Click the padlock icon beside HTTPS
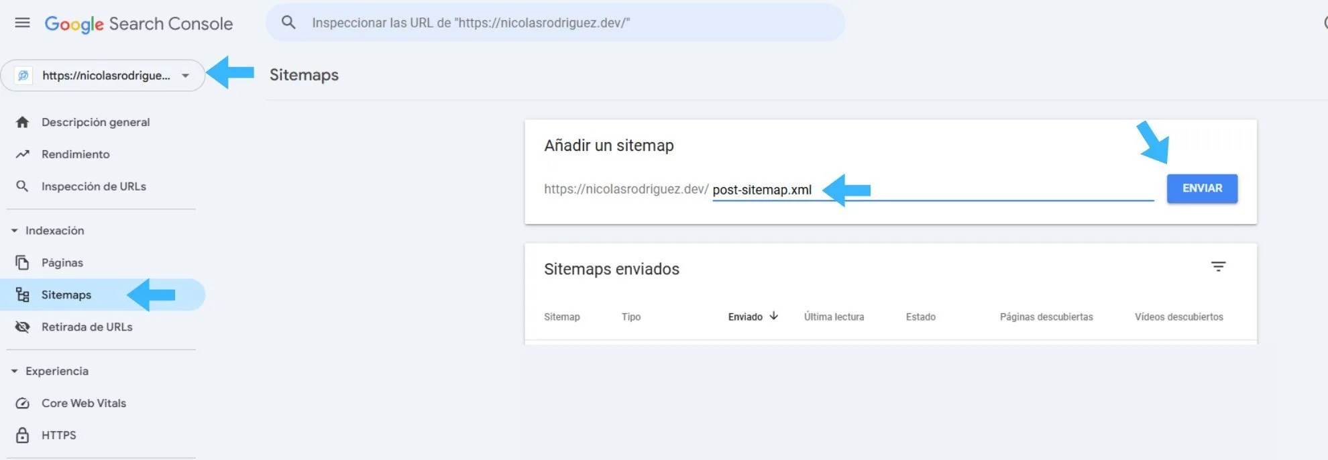1328x460 pixels. click(22, 435)
